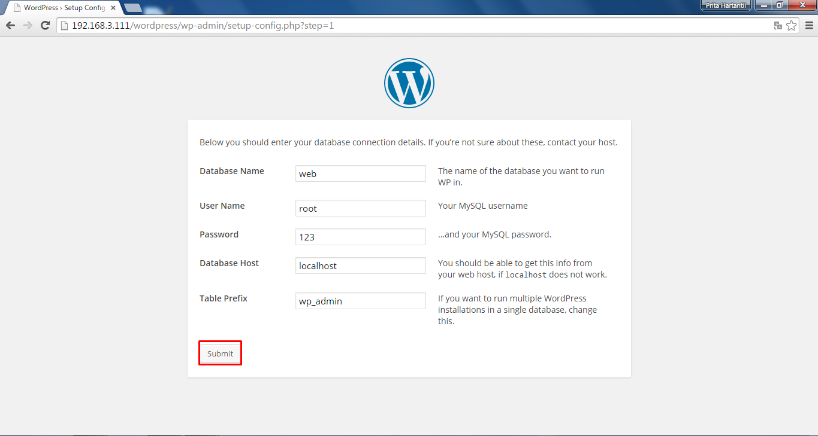Open a new tab with the new-tab button

(x=133, y=8)
